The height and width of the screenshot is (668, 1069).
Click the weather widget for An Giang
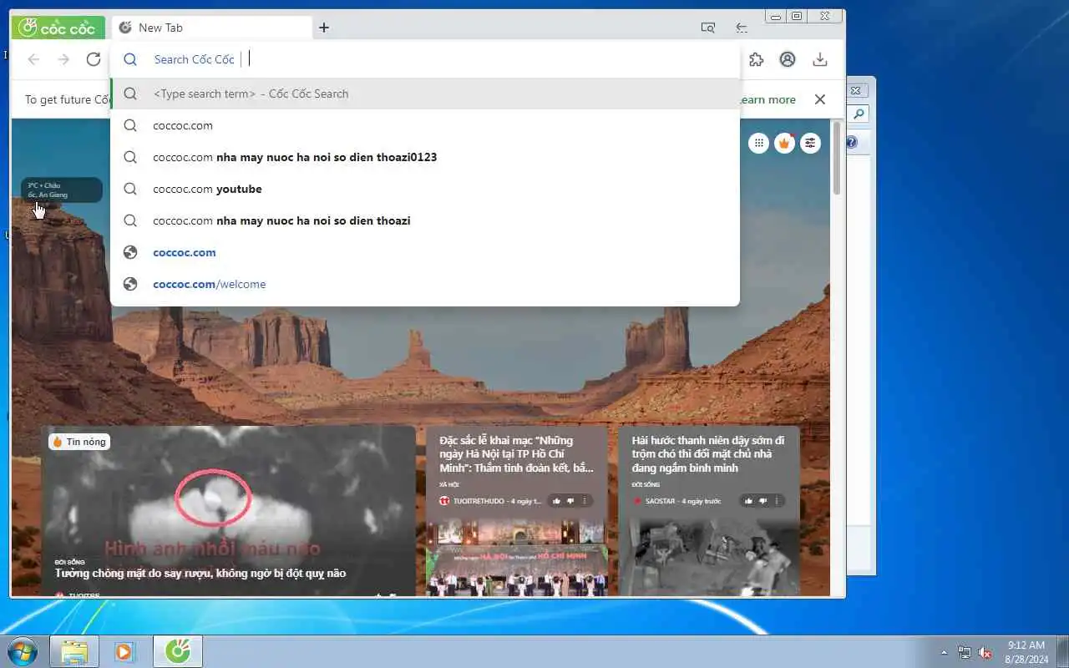coord(62,190)
